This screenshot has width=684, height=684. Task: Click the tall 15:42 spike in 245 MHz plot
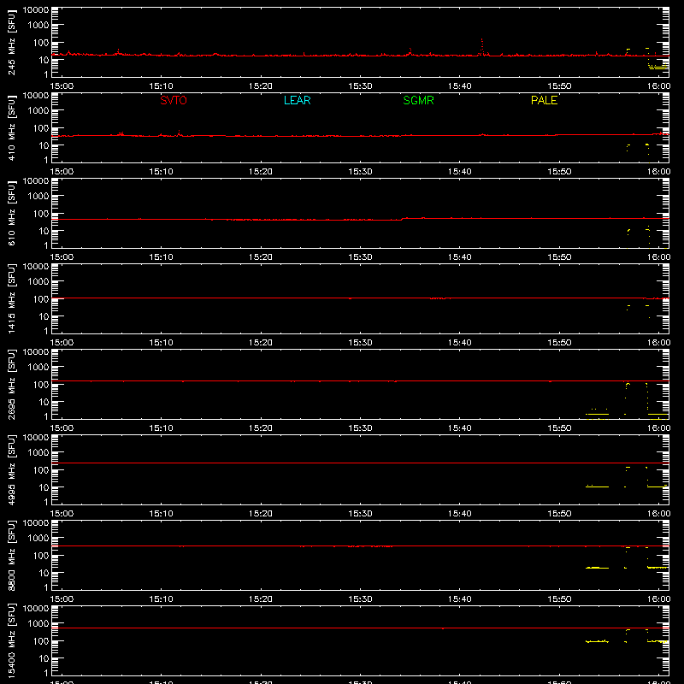pos(482,47)
